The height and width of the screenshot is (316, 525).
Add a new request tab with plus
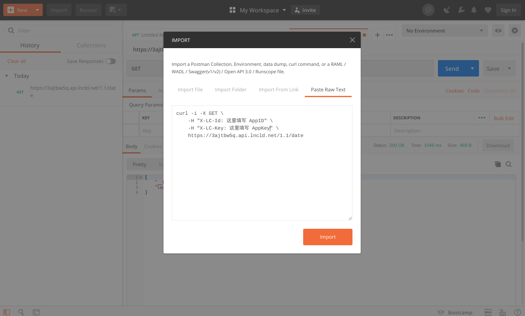pos(377,35)
